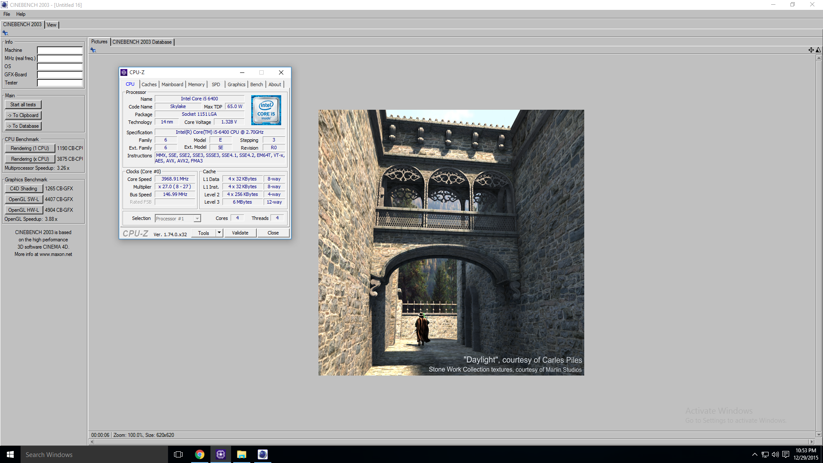This screenshot has width=823, height=463.
Task: Run OpenGL HW-L benchmark
Action: tap(24, 210)
